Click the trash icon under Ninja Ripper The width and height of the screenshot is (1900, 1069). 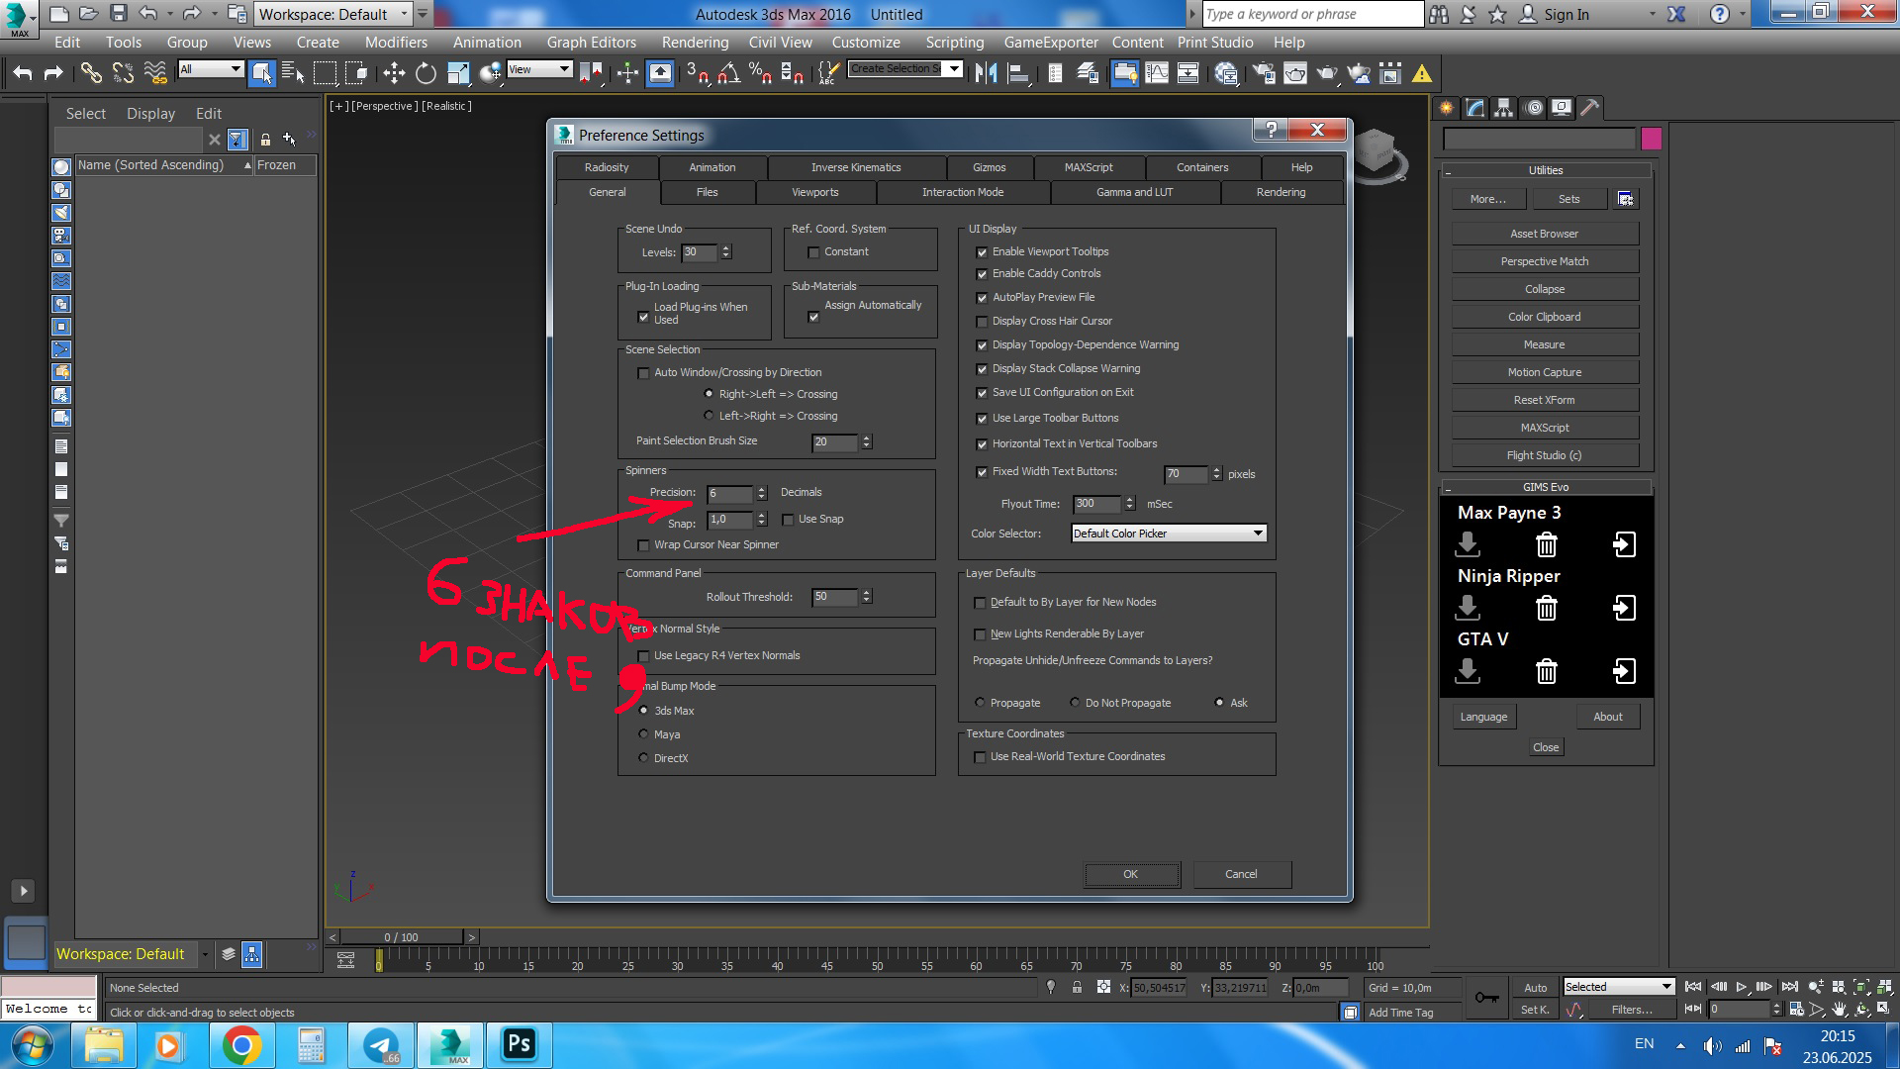1546,608
